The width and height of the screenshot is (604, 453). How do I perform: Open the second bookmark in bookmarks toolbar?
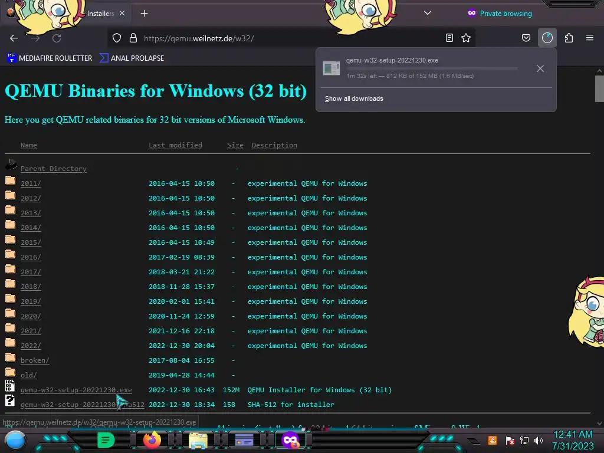coord(132,58)
